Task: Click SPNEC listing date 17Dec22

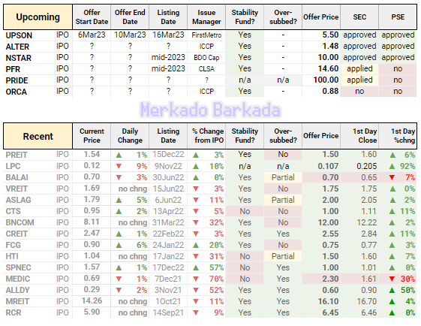Action: [168, 268]
